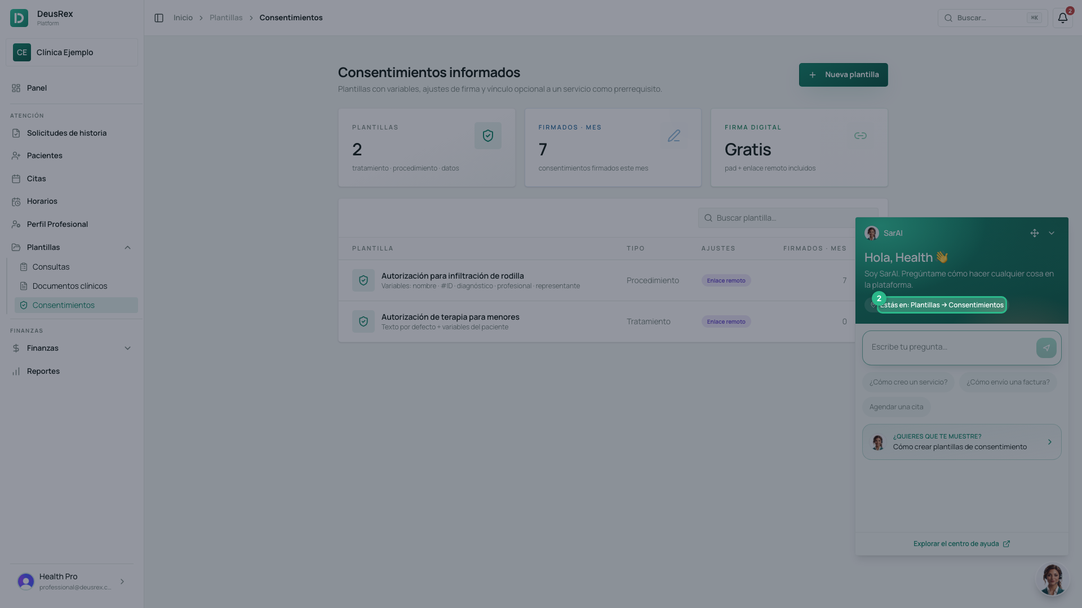1082x608 pixels.
Task: Open the notifications bell
Action: click(1062, 18)
